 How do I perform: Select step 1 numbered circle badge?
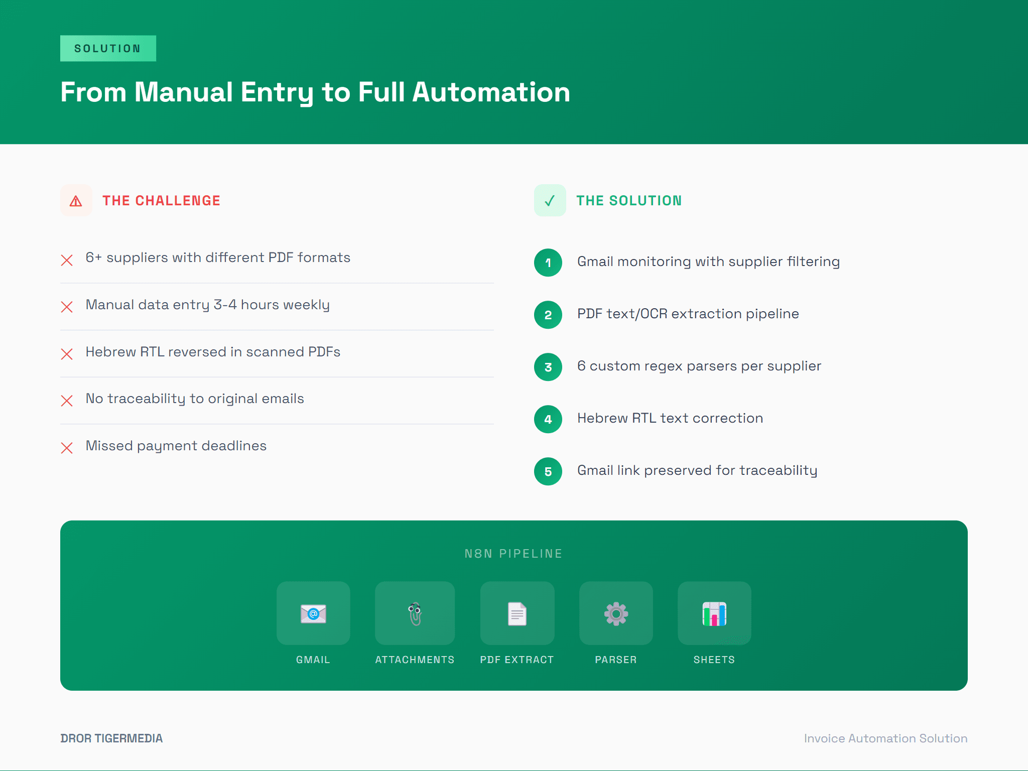(x=548, y=263)
